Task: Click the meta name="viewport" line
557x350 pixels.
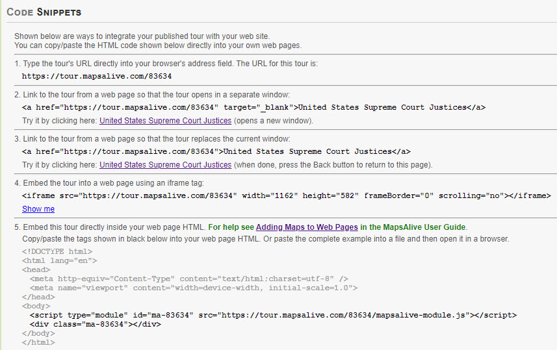Action: coord(194,288)
